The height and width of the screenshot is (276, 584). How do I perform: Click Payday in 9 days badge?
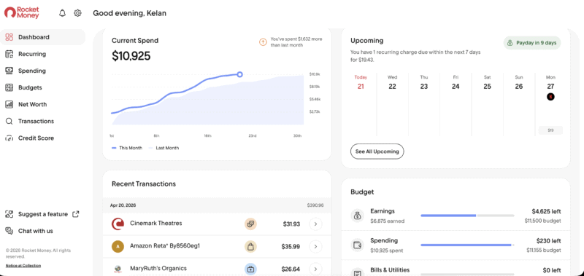(532, 43)
